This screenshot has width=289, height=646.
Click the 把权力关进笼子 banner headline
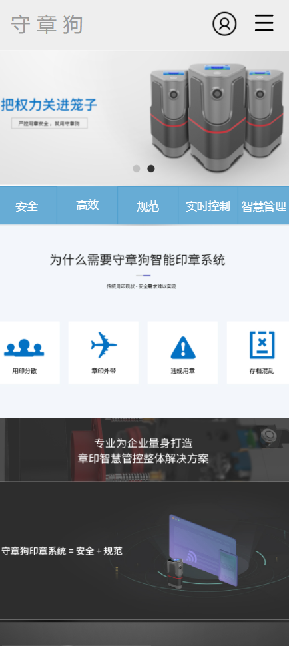point(49,105)
